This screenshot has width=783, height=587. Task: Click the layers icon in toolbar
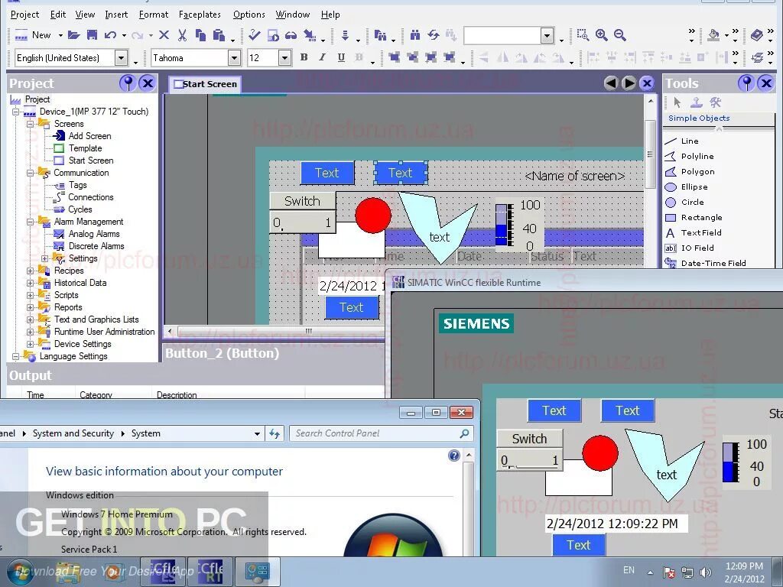[757, 57]
